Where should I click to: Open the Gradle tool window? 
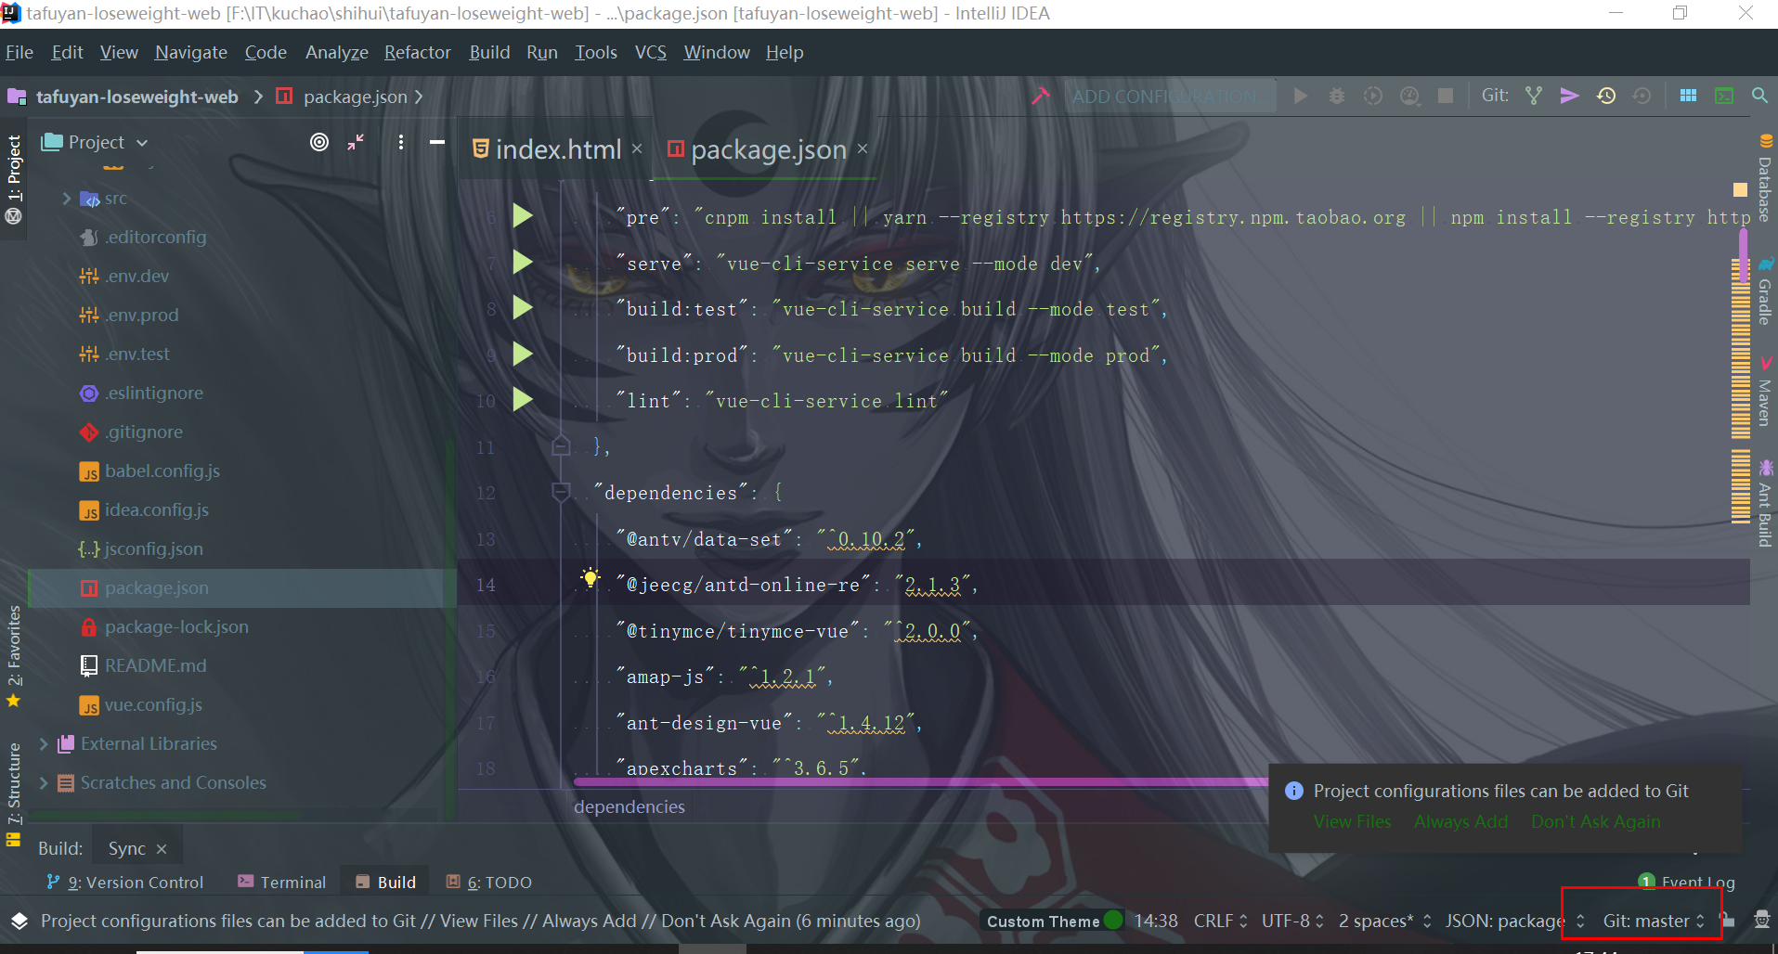click(1764, 292)
